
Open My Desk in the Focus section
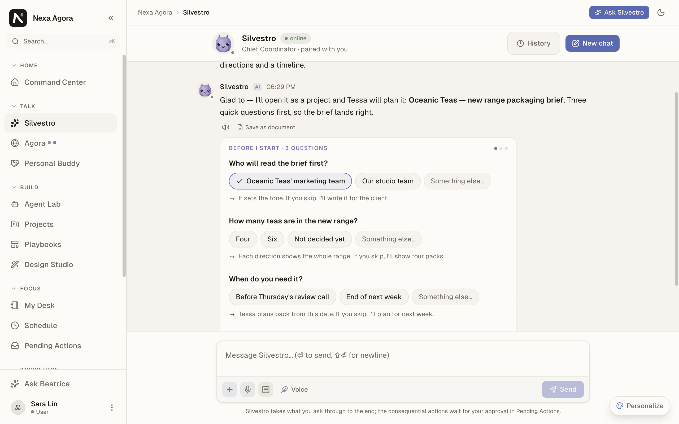[x=60, y=305]
